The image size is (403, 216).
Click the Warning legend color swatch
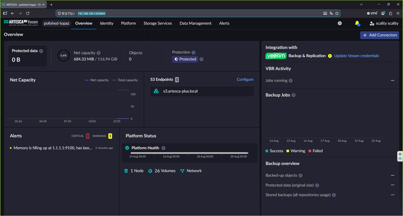(288, 151)
